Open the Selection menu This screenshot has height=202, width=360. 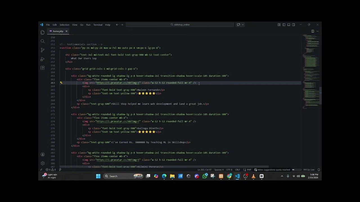[x=64, y=25]
